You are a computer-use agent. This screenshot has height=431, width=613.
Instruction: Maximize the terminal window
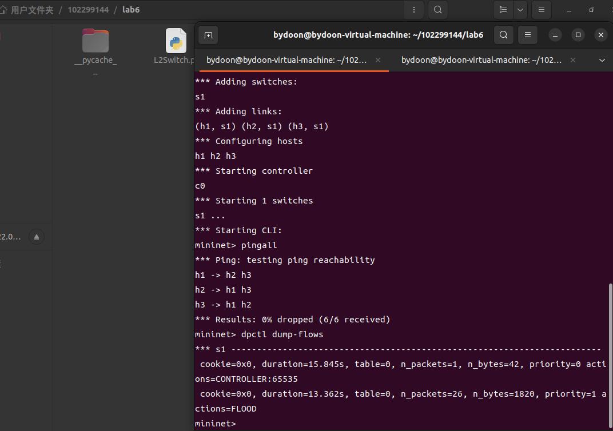[578, 35]
